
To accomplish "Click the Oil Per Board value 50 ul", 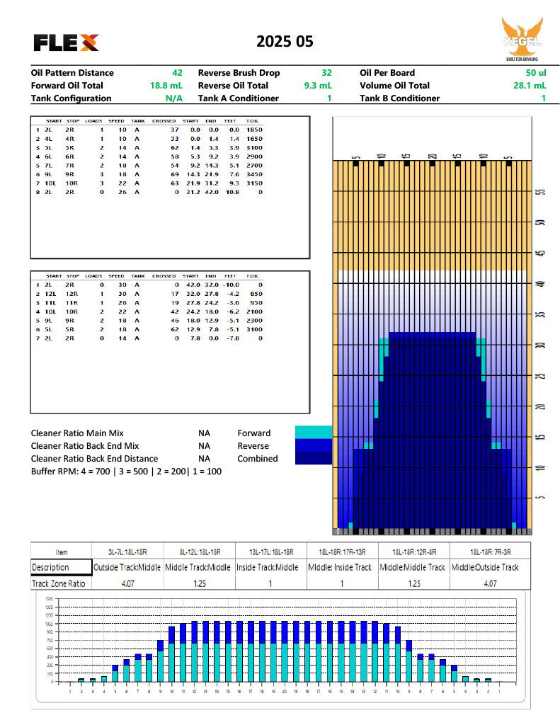I will pos(535,73).
